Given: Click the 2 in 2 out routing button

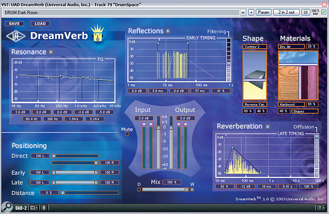Looking at the screenshot, I should [287, 12].
